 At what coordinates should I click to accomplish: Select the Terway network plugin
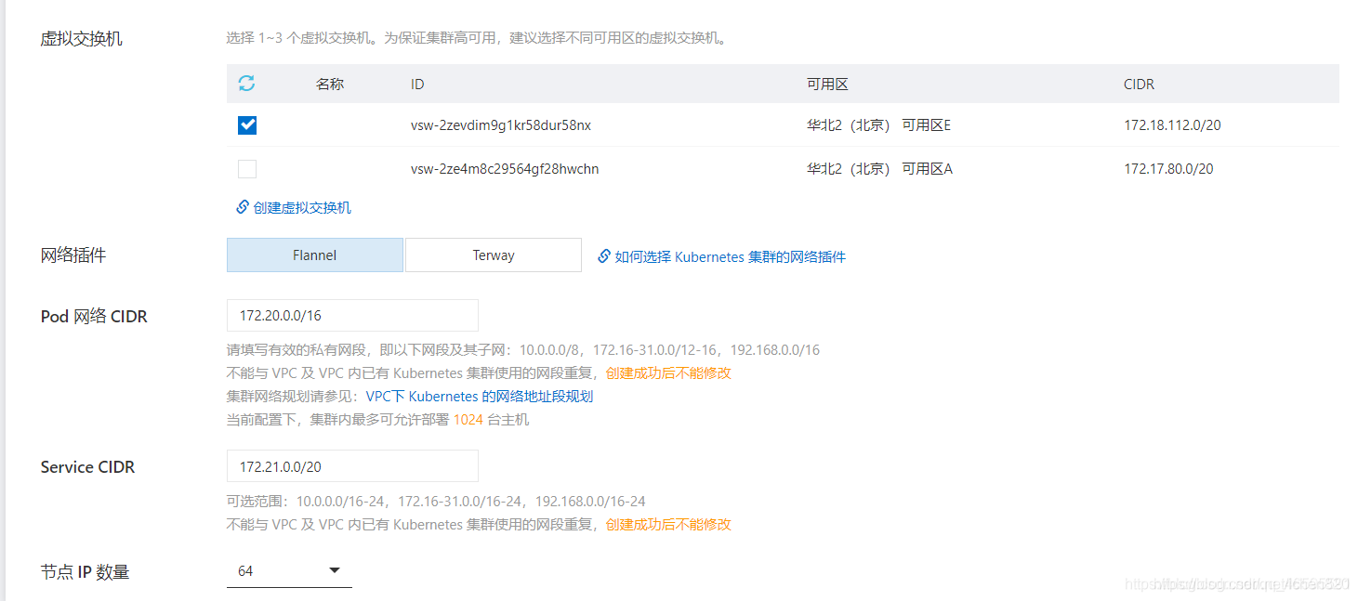point(494,255)
